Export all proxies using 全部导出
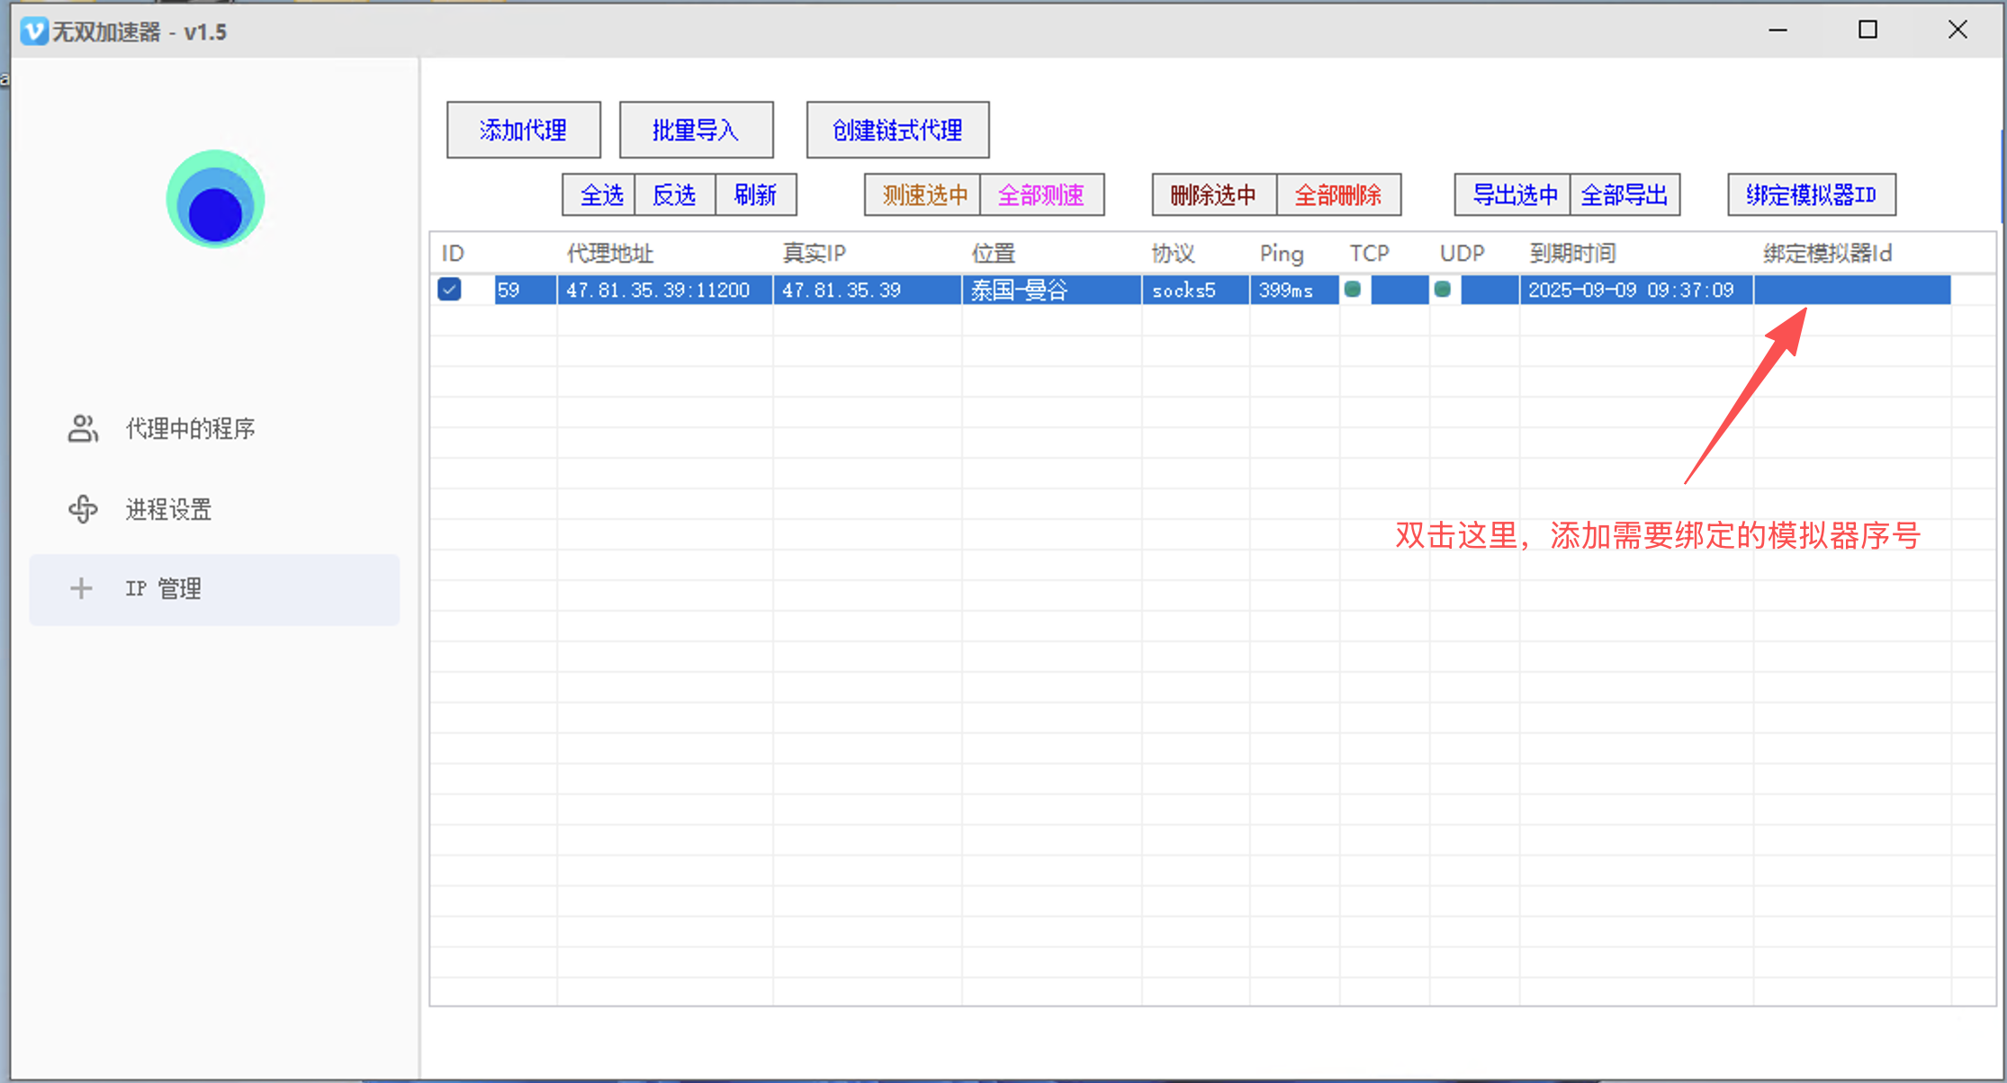 pos(1624,194)
